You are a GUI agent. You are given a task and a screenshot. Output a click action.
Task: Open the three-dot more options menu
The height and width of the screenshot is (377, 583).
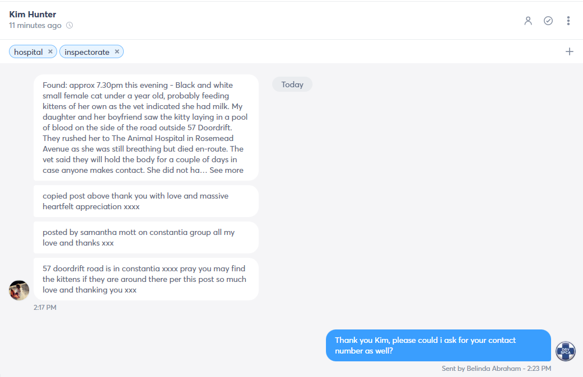point(568,21)
